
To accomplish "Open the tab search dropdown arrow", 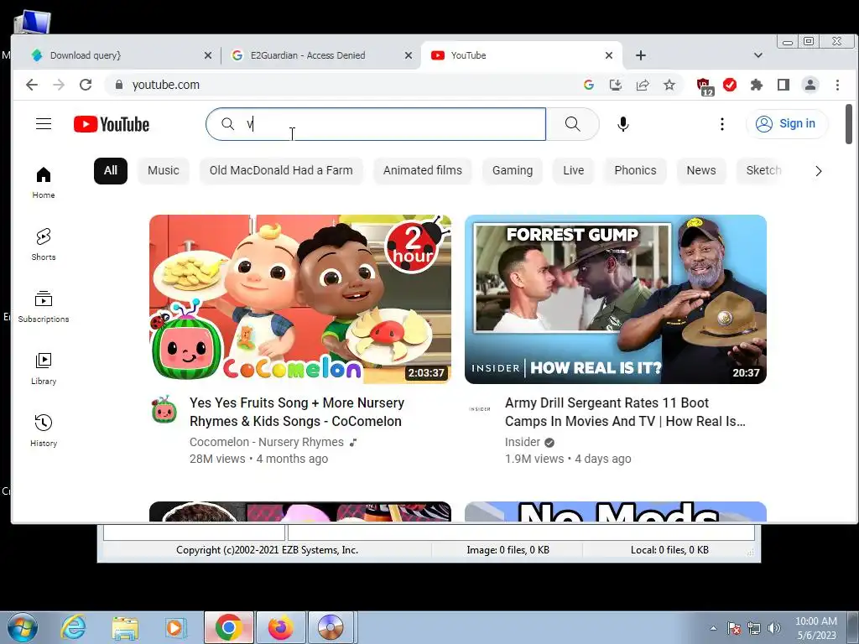I will (758, 55).
